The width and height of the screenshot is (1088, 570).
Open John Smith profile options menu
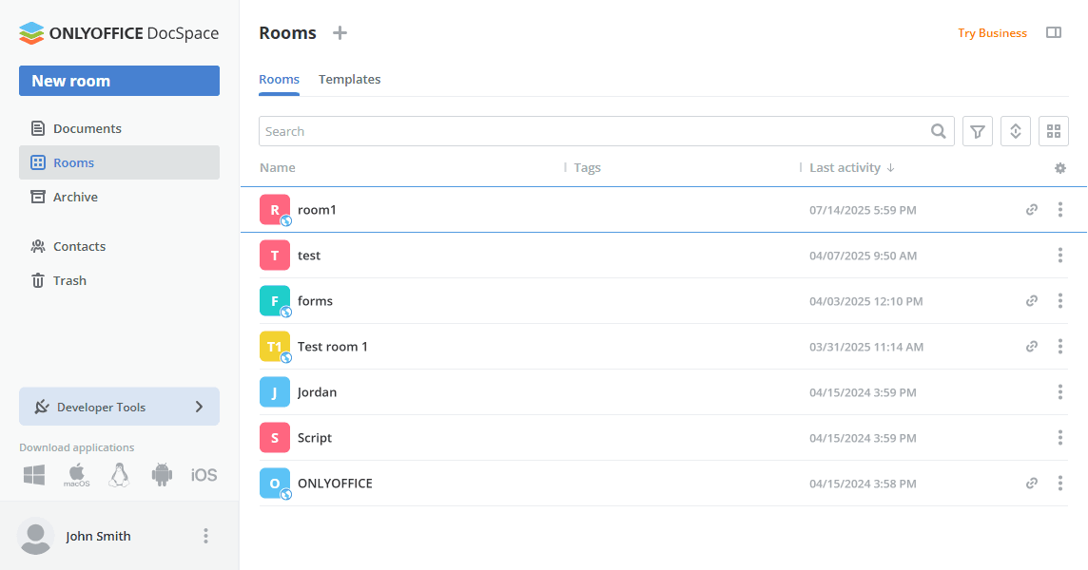tap(205, 536)
